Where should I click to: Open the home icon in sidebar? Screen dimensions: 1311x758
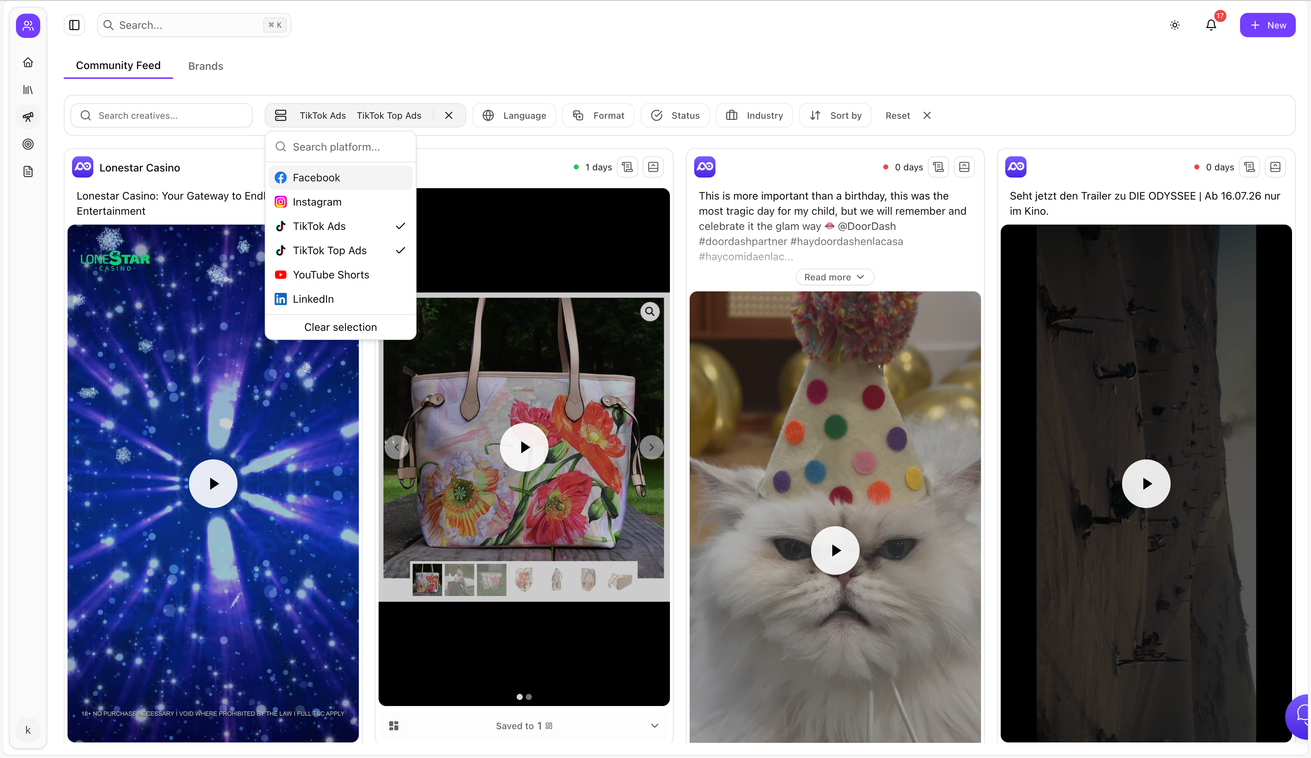(x=28, y=63)
